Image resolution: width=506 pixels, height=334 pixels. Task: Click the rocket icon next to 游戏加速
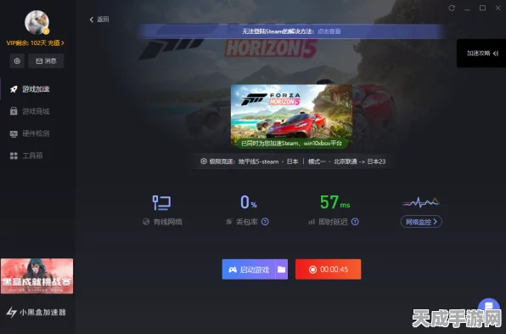[14, 89]
